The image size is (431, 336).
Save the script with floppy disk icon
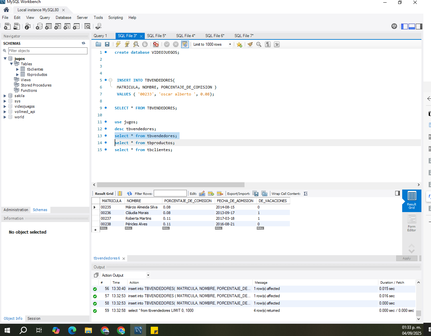[107, 44]
